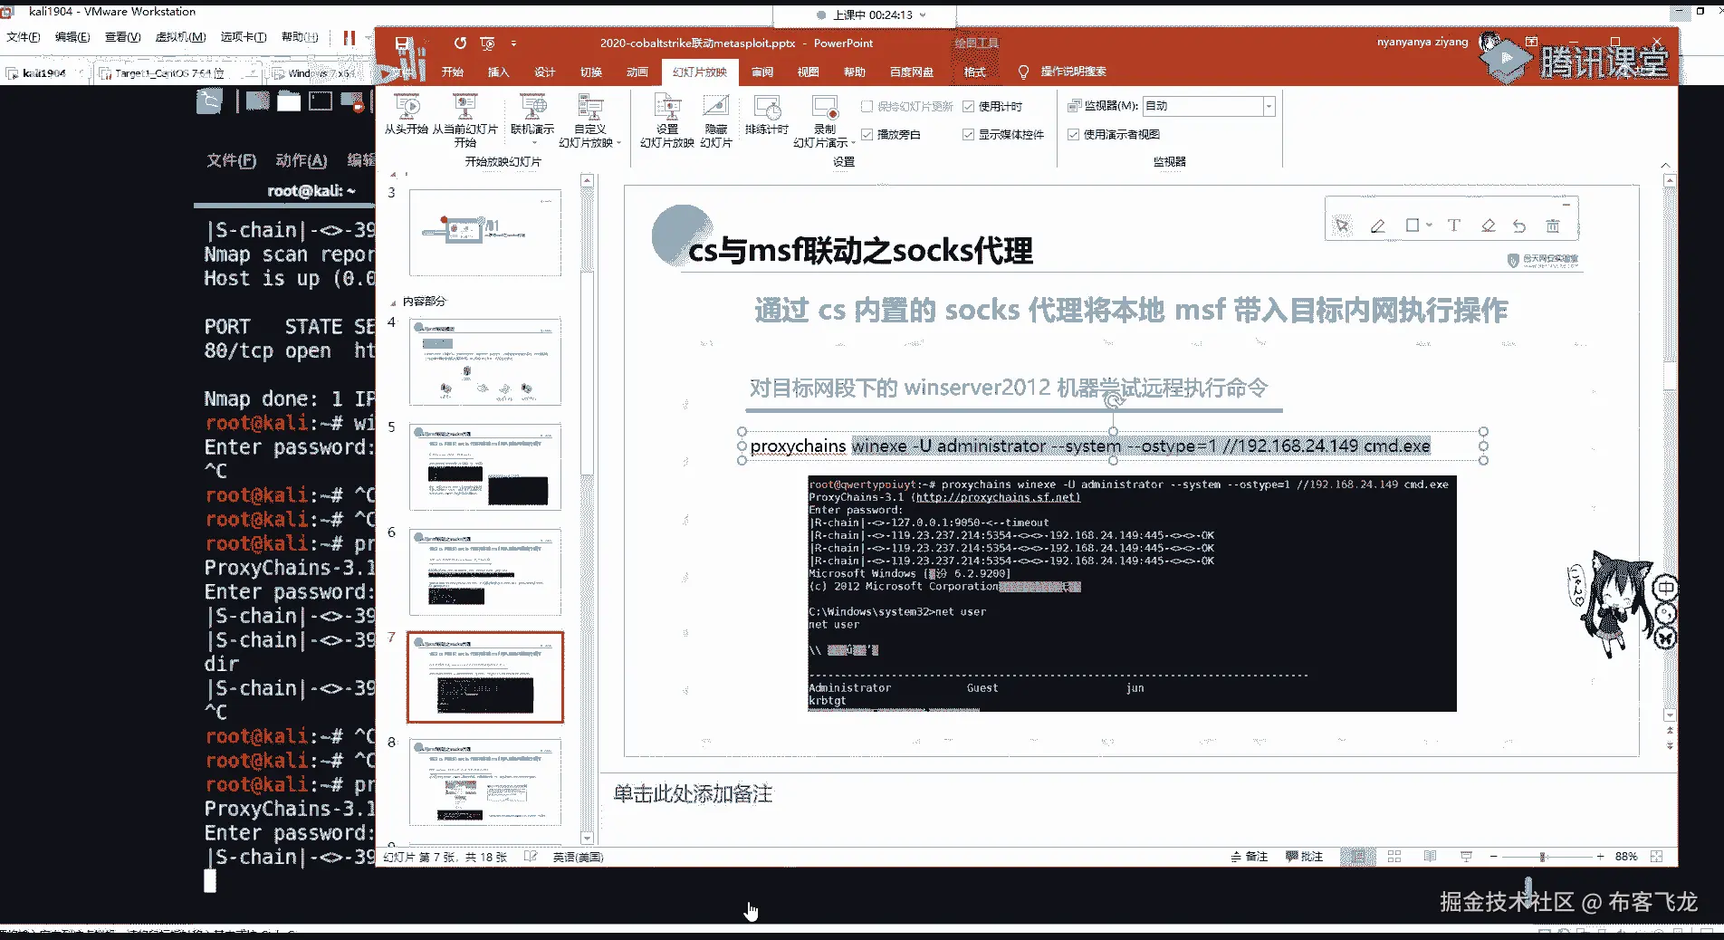Viewport: 1724px width, 940px height.
Task: Open the 切换 (Transitions) ribbon tab
Action: click(591, 72)
